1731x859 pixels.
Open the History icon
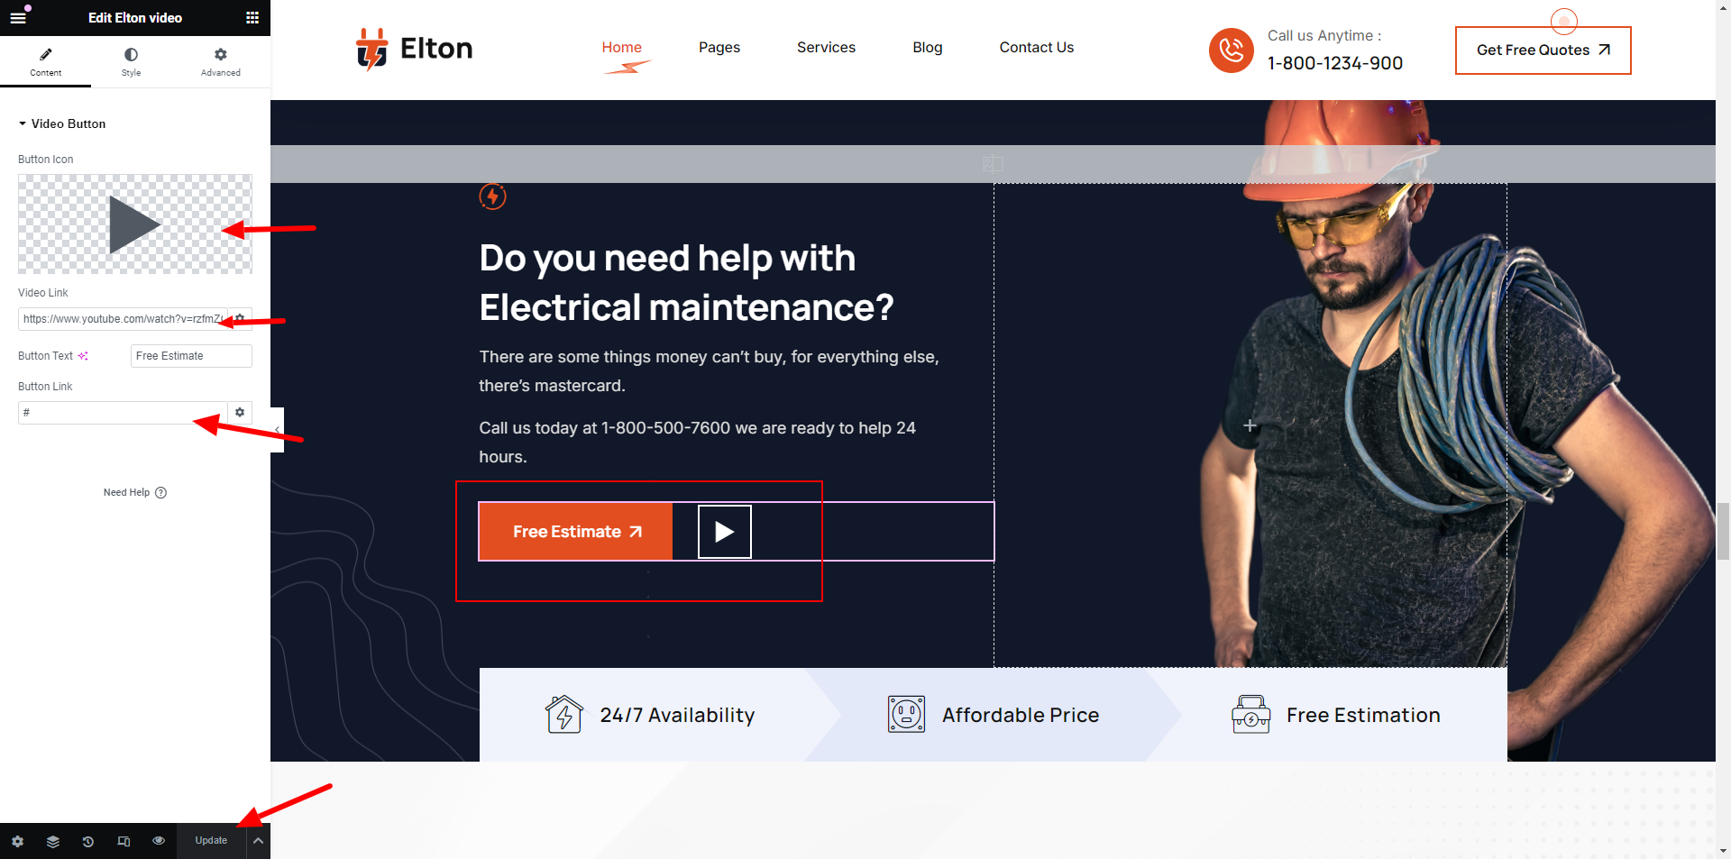(88, 841)
